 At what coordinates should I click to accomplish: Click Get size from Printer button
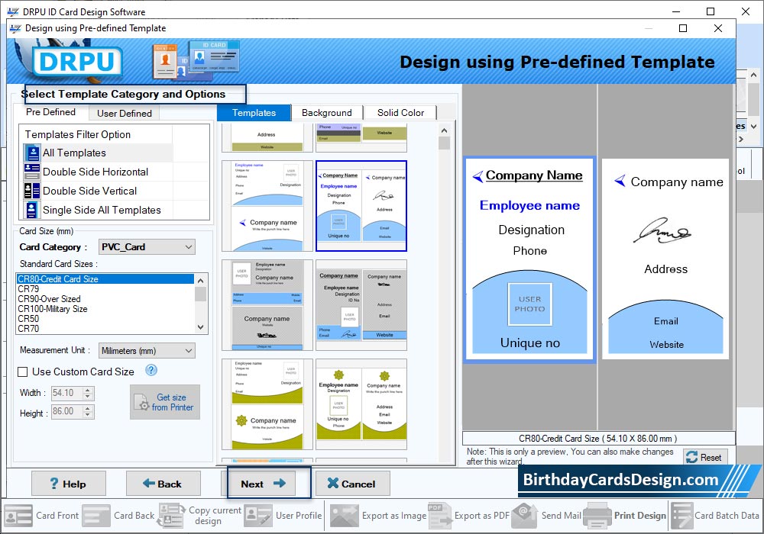165,402
